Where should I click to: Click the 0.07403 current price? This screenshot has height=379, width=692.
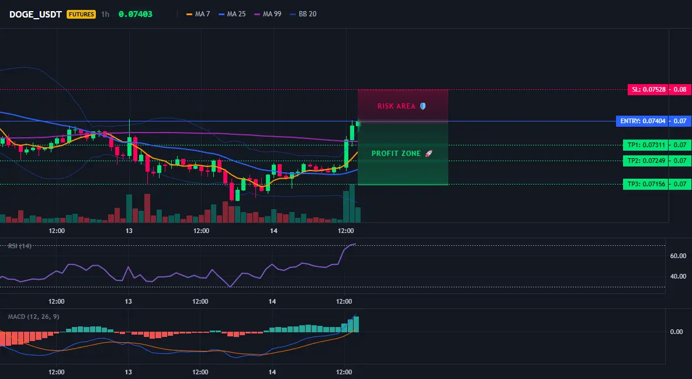tap(136, 14)
